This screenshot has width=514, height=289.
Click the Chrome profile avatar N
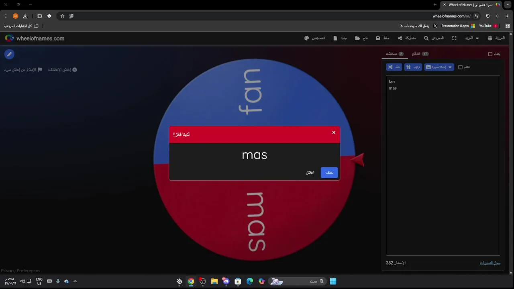tap(15, 16)
